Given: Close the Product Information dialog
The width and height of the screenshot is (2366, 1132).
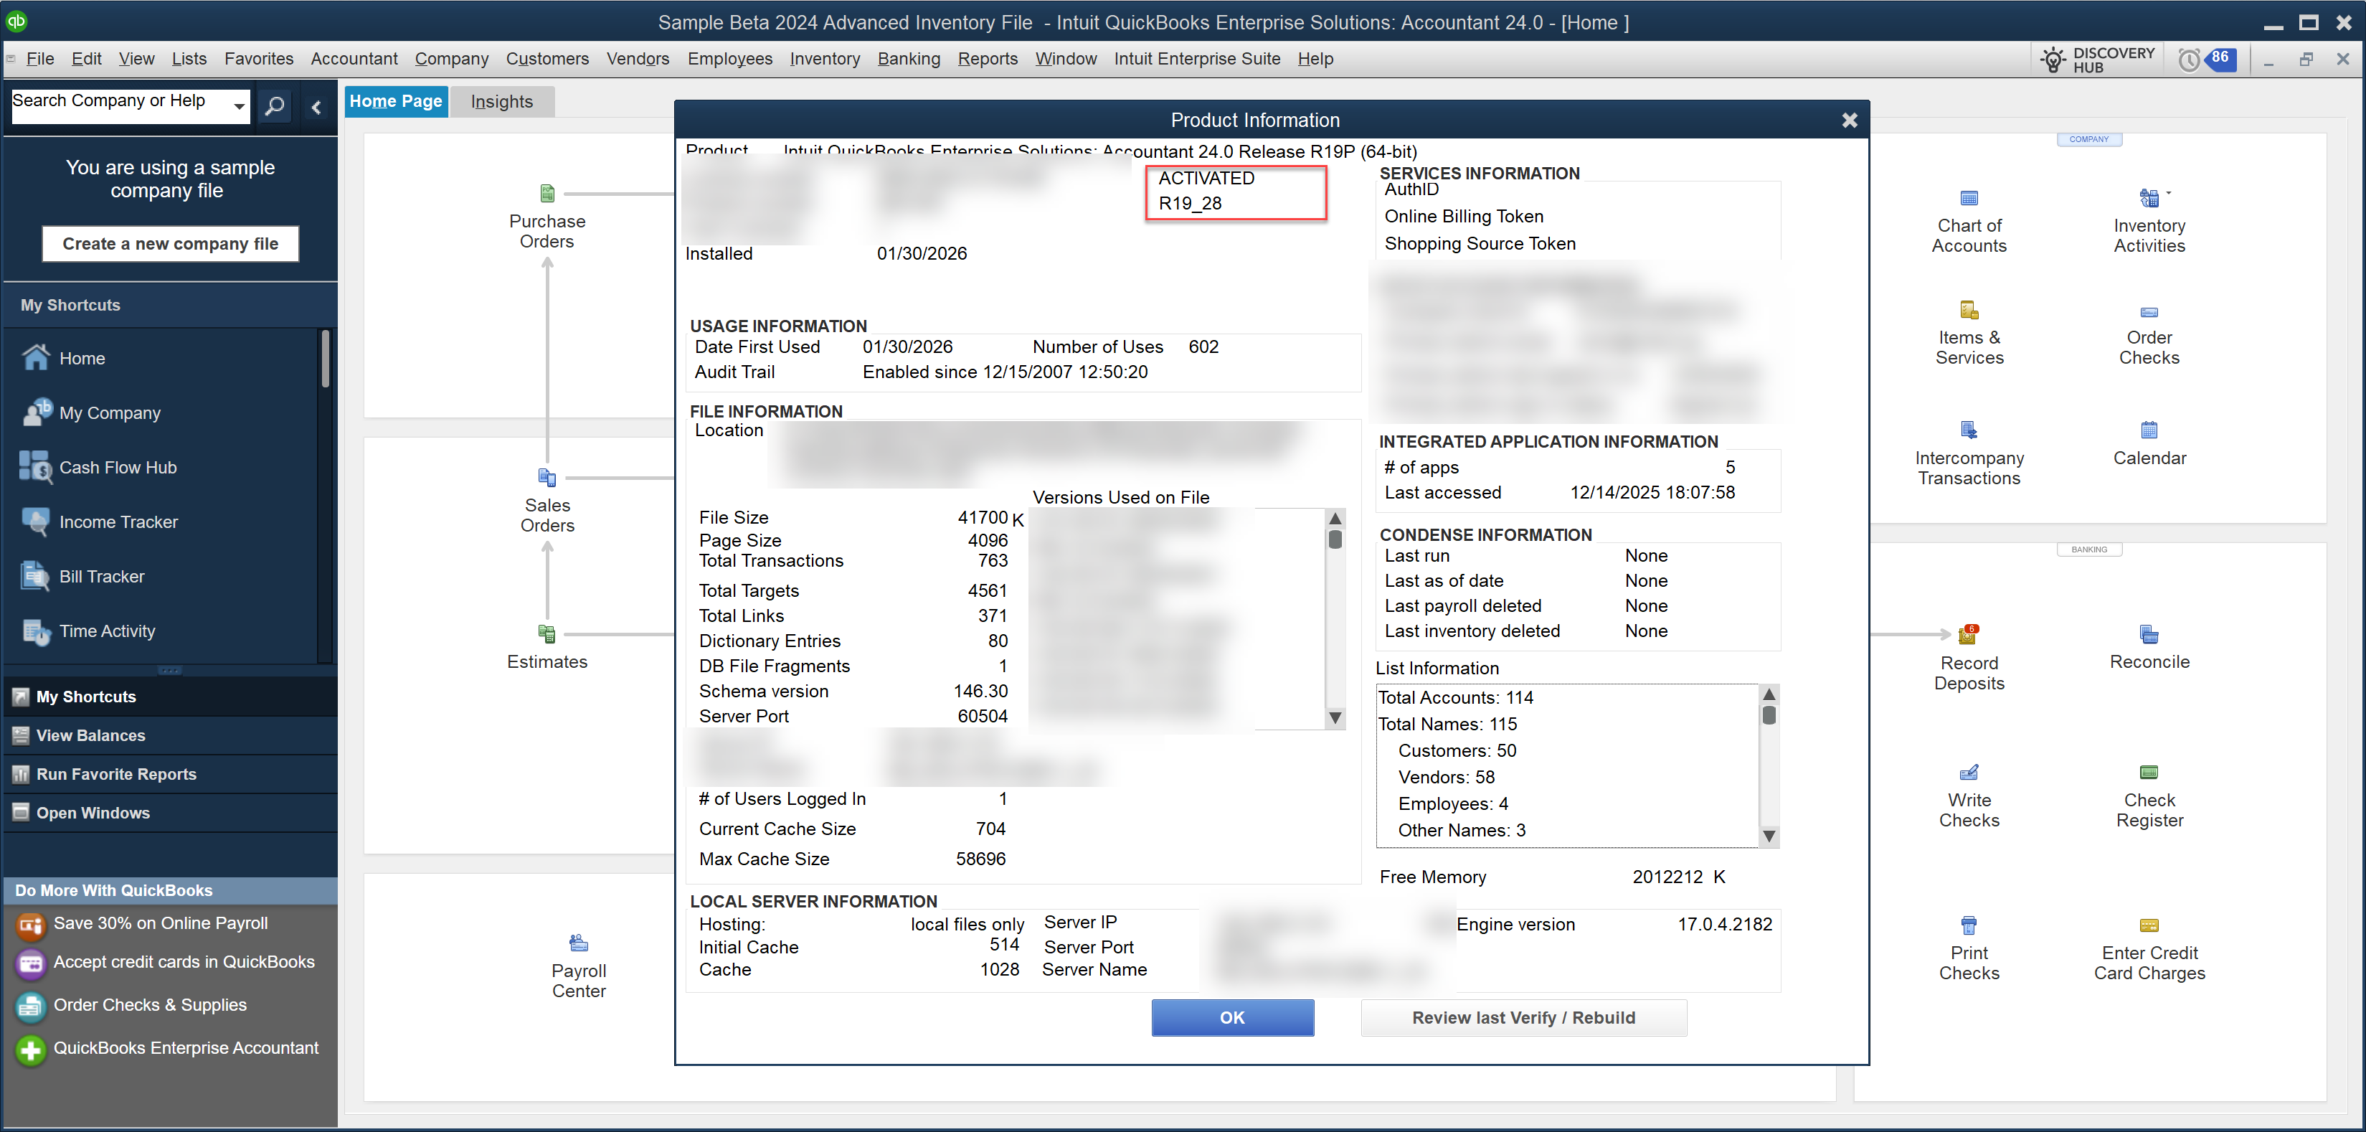Looking at the screenshot, I should coord(1849,121).
